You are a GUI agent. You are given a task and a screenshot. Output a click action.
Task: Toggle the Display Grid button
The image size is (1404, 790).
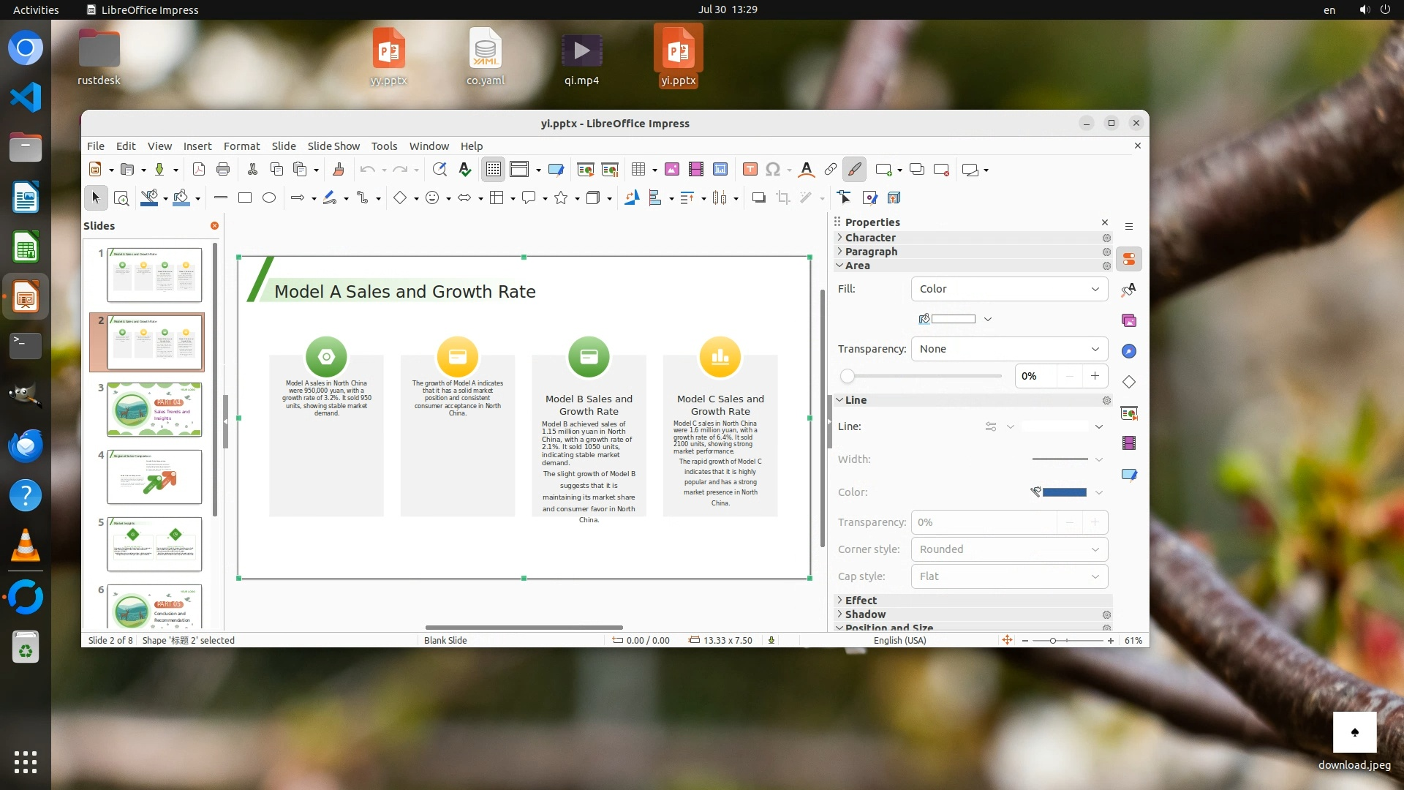pyautogui.click(x=494, y=170)
